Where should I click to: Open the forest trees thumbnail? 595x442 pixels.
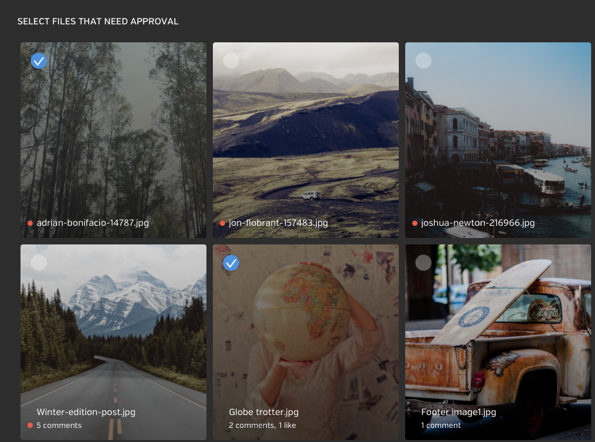(x=113, y=140)
